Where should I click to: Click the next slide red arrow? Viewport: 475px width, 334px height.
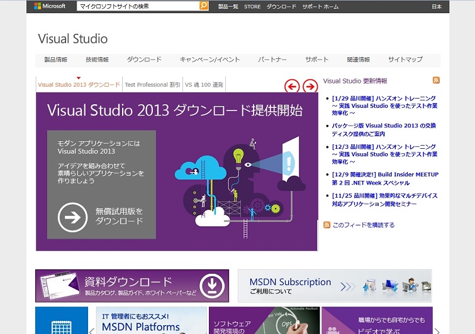[310, 86]
